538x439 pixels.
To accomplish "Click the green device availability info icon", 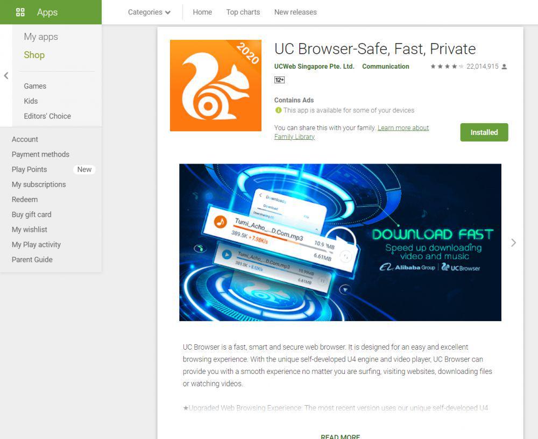I will 278,110.
